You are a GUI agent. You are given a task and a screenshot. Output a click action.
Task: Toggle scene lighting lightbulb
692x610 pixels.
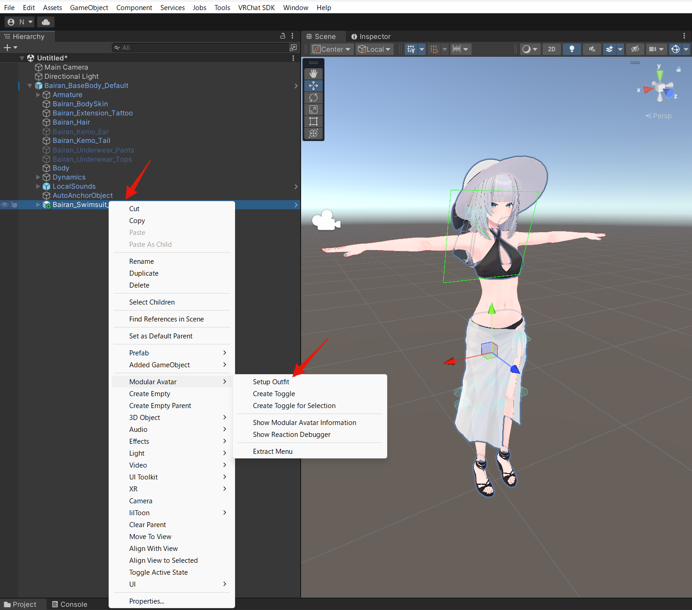pyautogui.click(x=572, y=49)
